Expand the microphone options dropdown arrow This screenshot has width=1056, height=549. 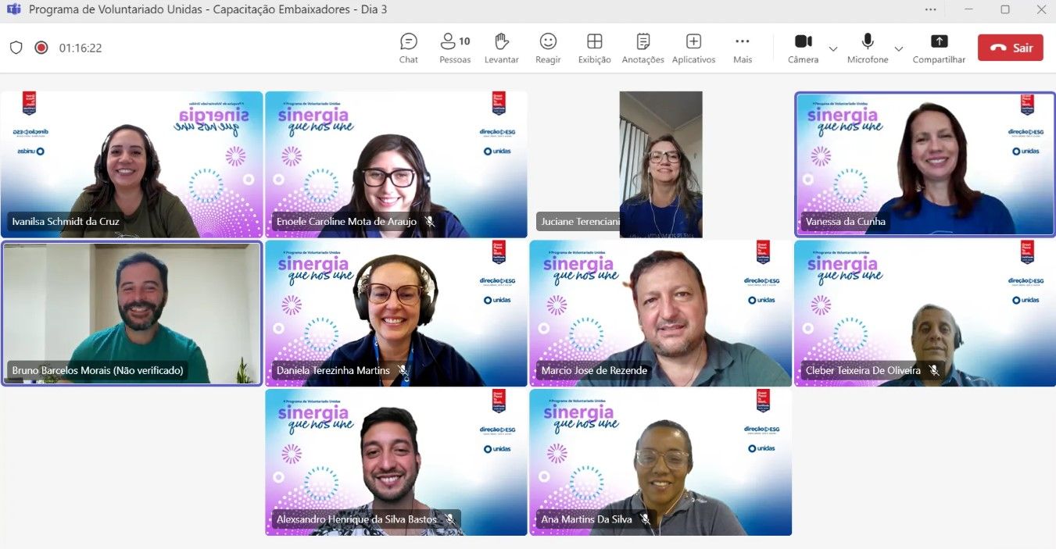(x=899, y=48)
